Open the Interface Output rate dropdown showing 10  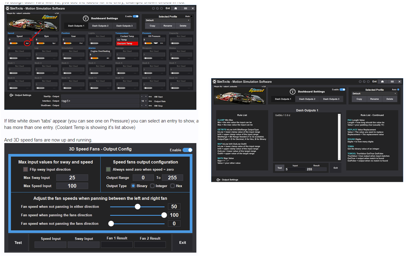(x=144, y=101)
